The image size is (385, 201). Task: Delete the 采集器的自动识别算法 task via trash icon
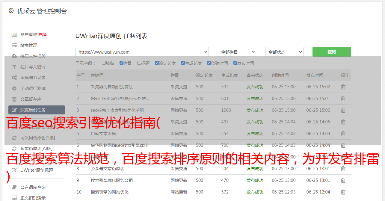(343, 87)
